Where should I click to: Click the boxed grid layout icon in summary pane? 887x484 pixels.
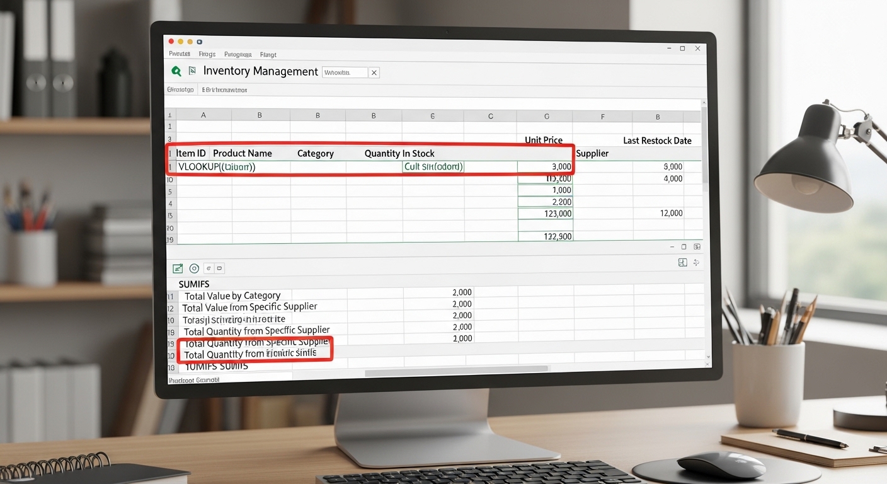coord(682,263)
